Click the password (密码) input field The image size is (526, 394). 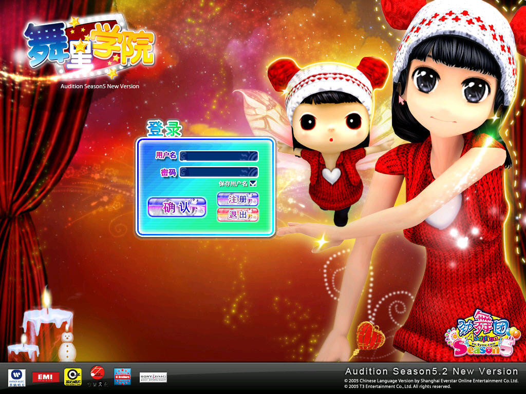coord(219,172)
